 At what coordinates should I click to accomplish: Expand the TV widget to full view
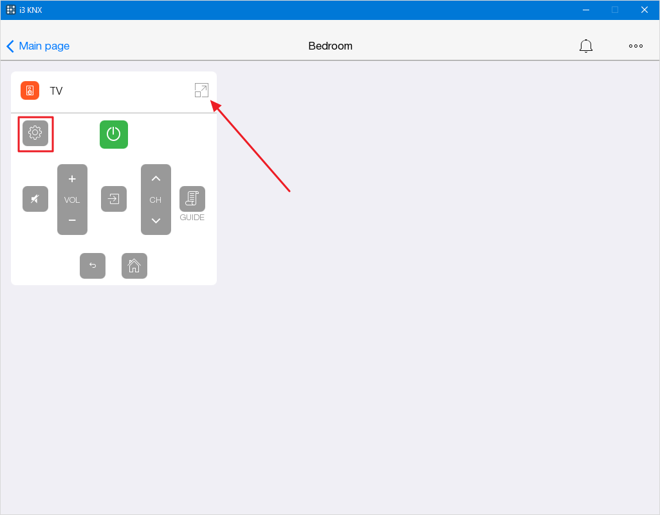(x=201, y=91)
